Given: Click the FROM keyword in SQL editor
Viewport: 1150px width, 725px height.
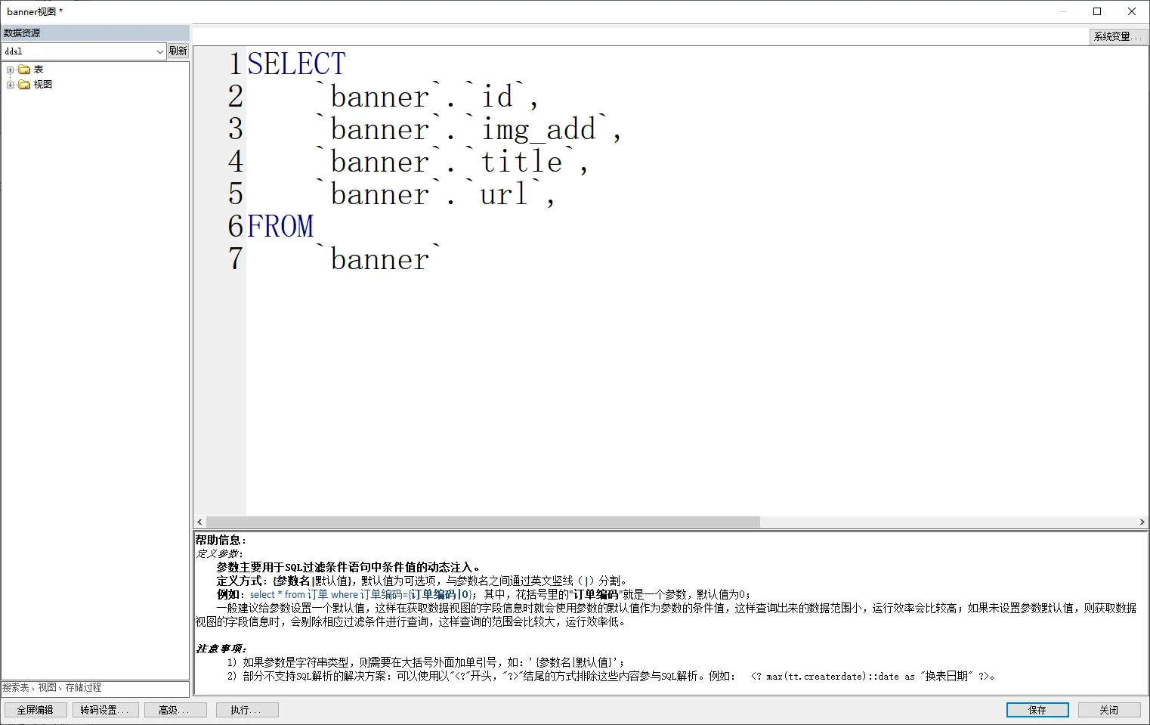Looking at the screenshot, I should 280,227.
